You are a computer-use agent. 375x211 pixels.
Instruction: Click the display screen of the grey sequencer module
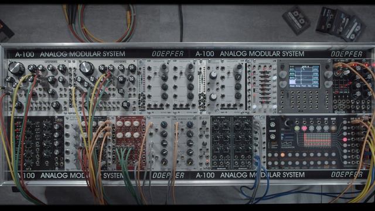[304, 76]
